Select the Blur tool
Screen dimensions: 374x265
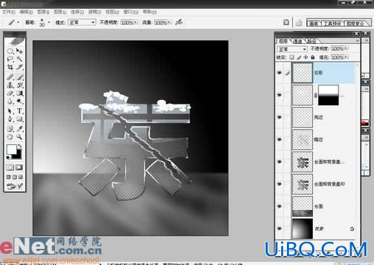10,101
